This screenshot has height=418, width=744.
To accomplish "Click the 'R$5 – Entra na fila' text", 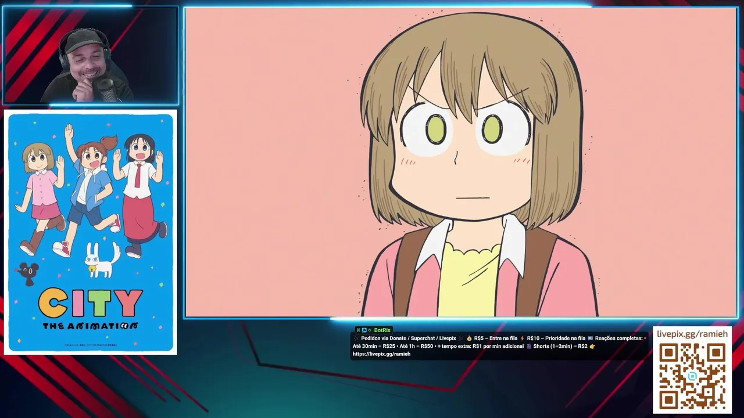I will [x=496, y=338].
